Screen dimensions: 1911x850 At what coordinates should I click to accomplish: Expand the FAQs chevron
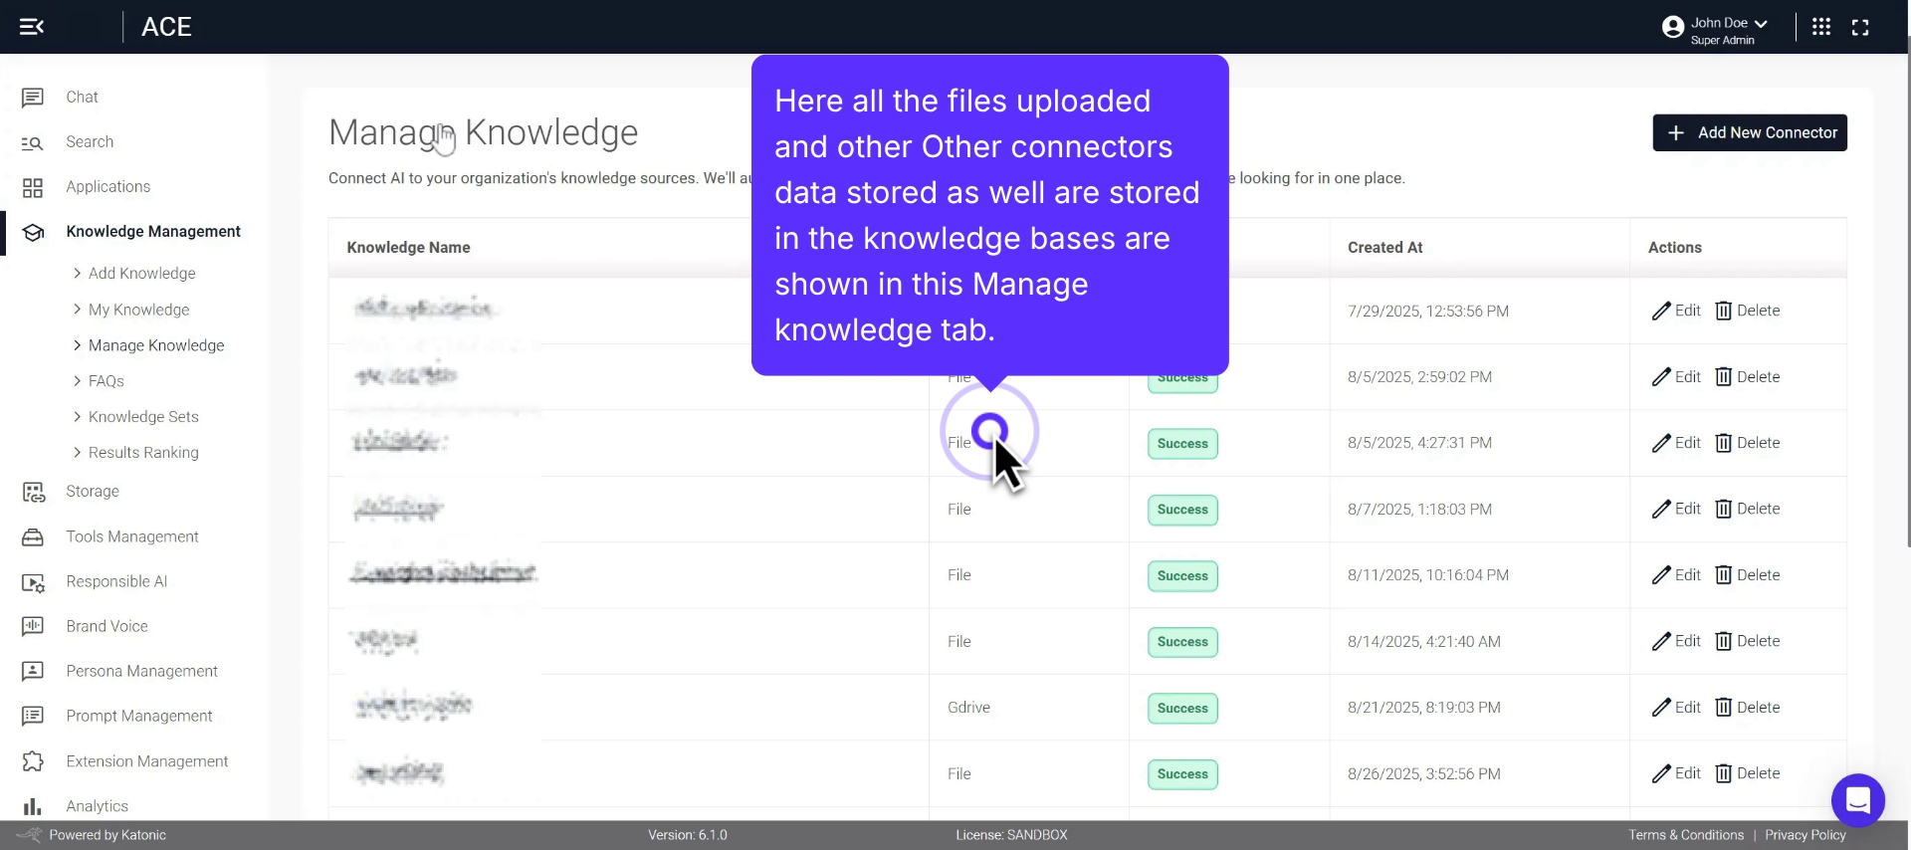click(x=77, y=381)
